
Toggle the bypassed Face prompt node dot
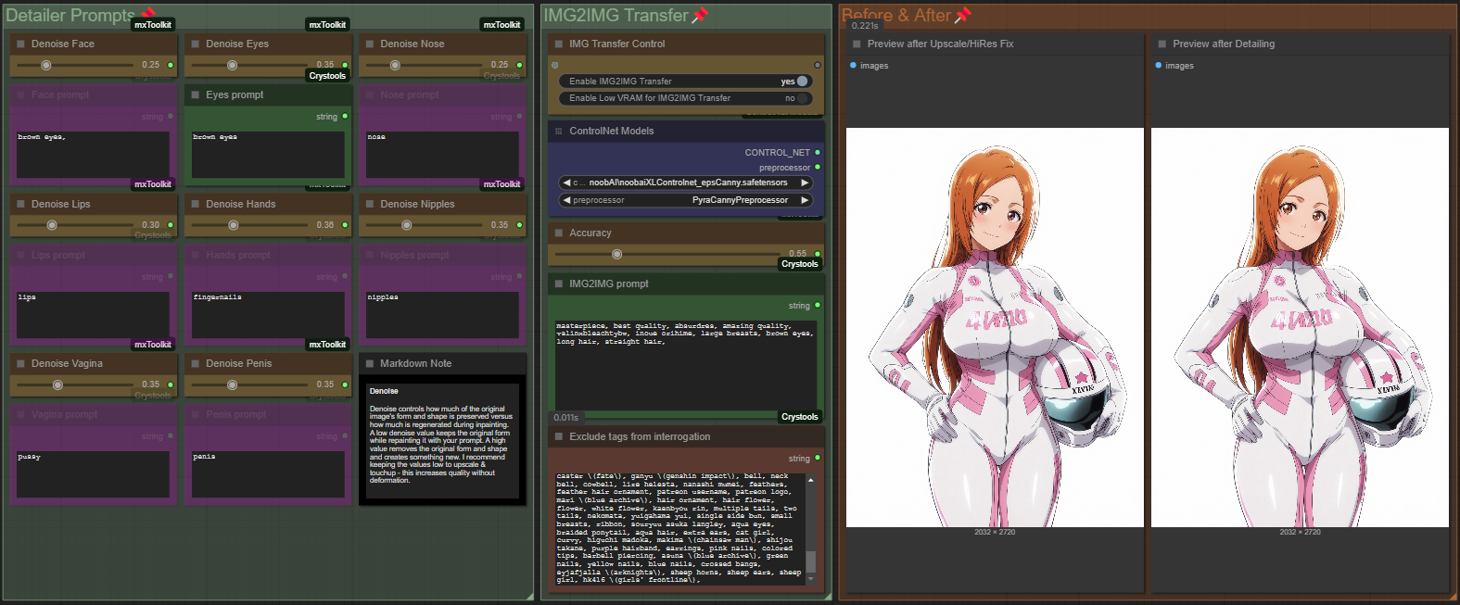20,95
